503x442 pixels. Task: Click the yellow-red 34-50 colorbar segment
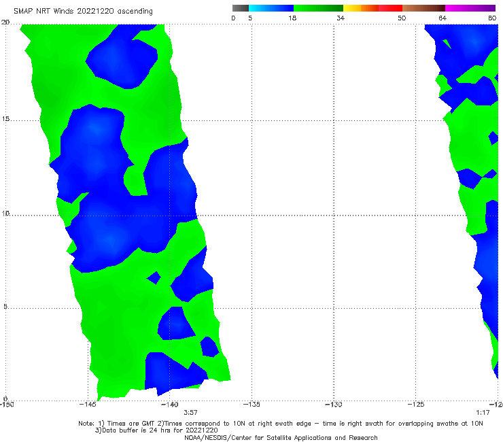(372, 8)
